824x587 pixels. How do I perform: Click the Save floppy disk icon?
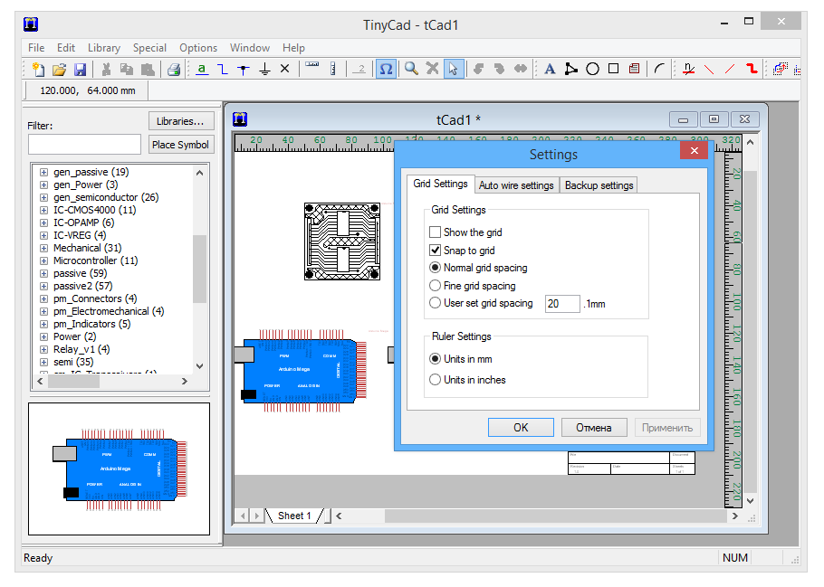80,69
